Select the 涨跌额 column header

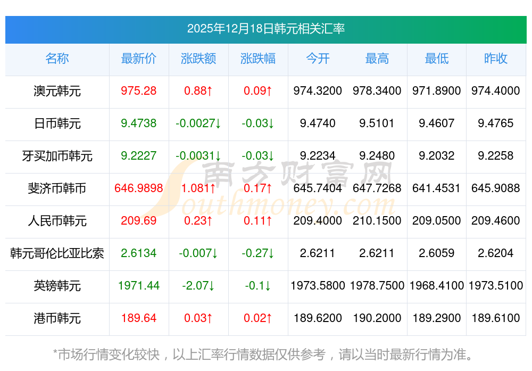(198, 59)
